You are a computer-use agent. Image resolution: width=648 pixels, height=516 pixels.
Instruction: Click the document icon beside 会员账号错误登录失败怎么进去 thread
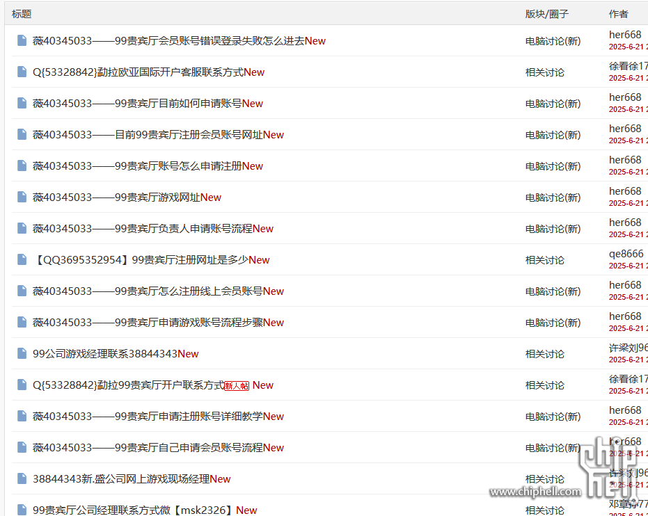point(22,40)
